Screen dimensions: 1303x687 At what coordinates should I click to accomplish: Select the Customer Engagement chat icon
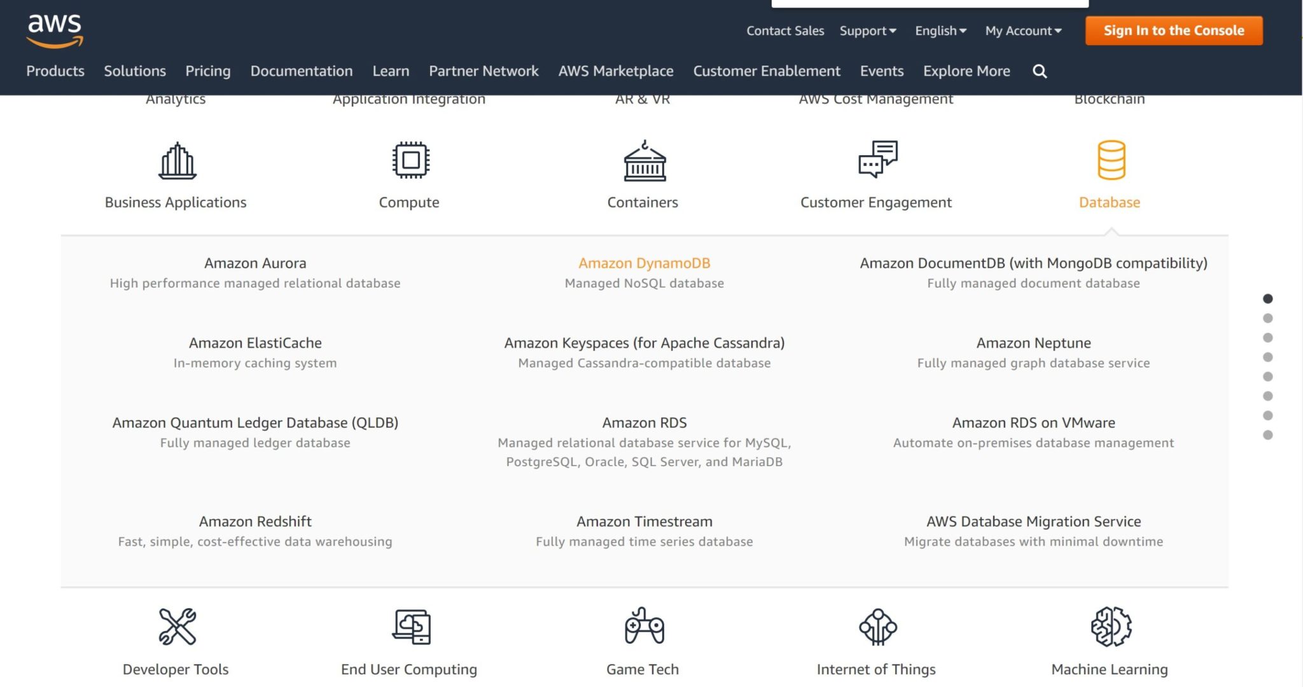click(x=877, y=159)
